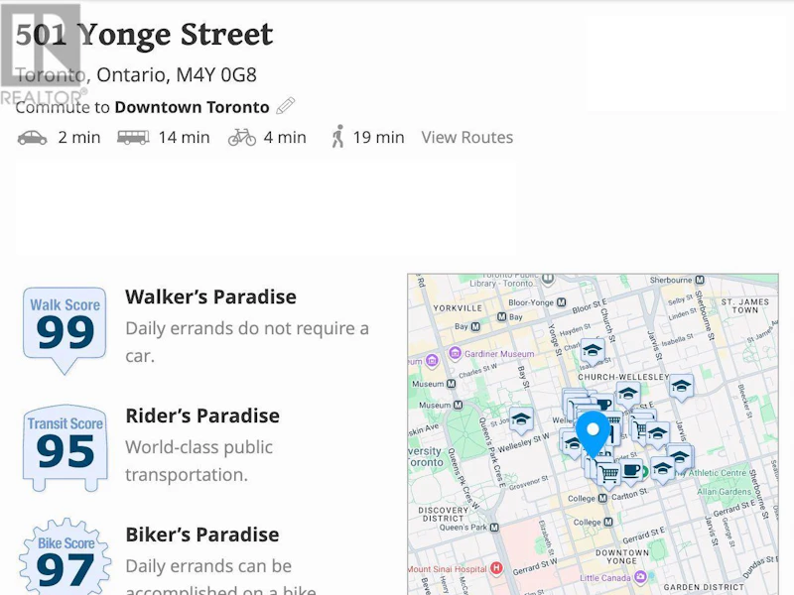Click the Mount Sinai Hospital H icon
This screenshot has width=794, height=595.
497,568
